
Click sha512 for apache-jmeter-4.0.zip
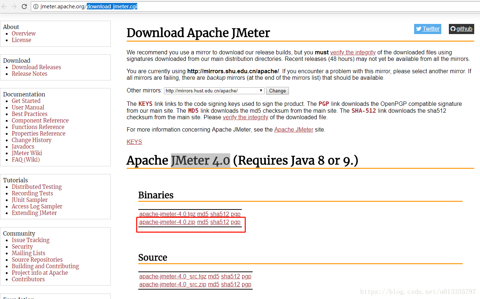point(220,222)
